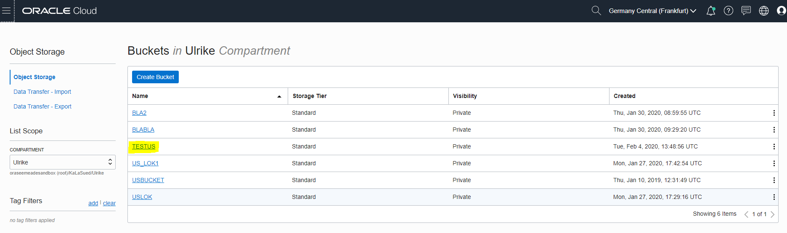Click add tag filter link
787x233 pixels.
pyautogui.click(x=93, y=203)
